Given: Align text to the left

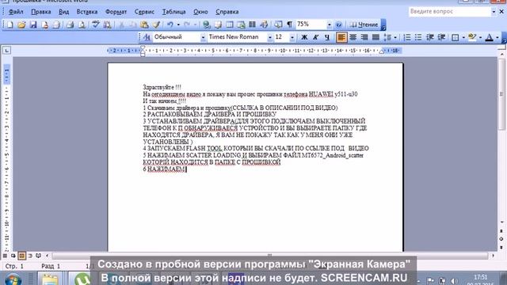Looking at the screenshot, I should [341, 37].
